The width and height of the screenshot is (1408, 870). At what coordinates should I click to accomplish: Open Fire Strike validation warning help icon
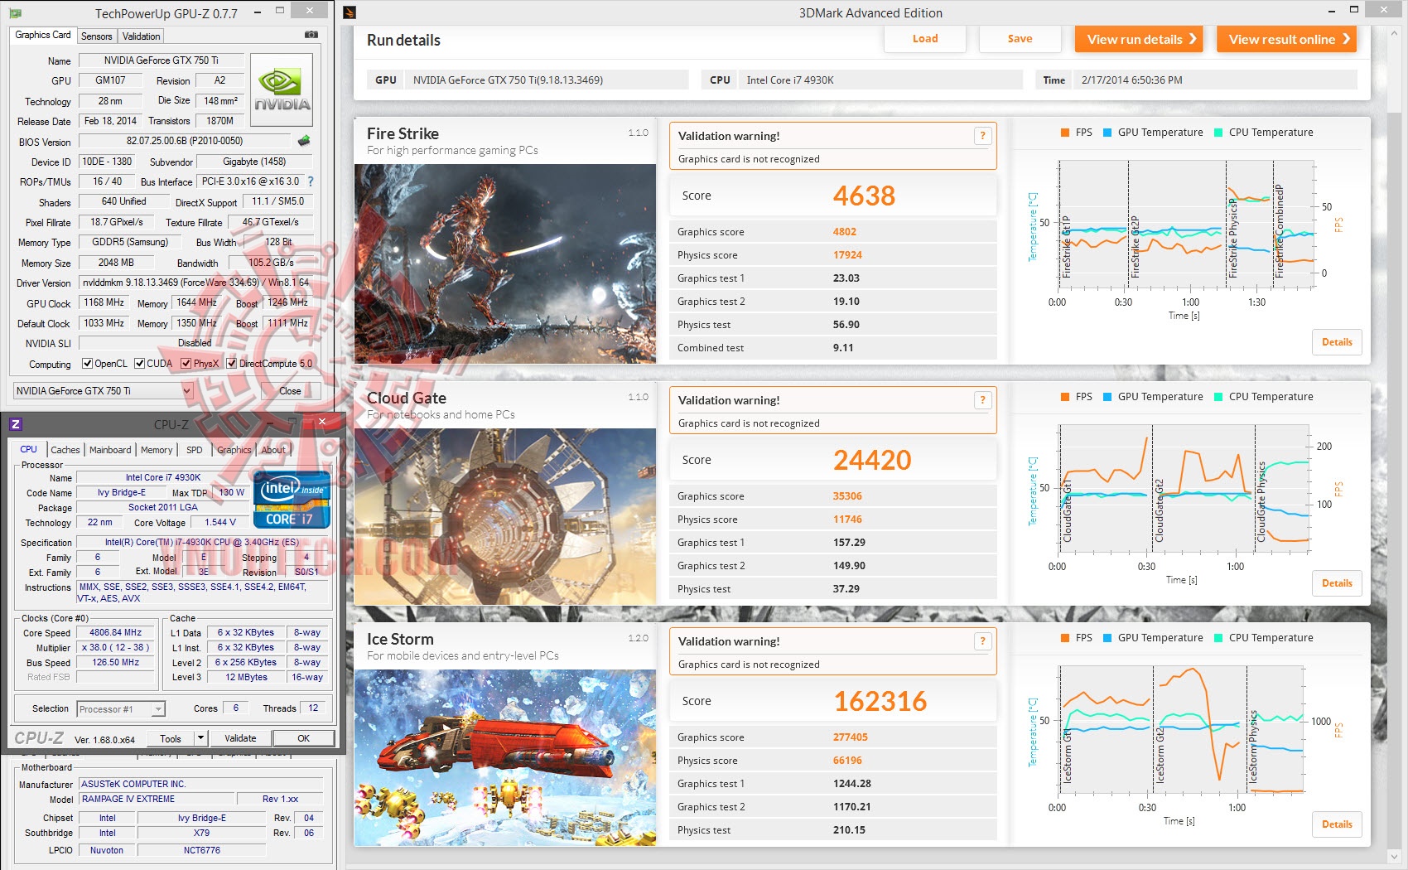tap(982, 136)
